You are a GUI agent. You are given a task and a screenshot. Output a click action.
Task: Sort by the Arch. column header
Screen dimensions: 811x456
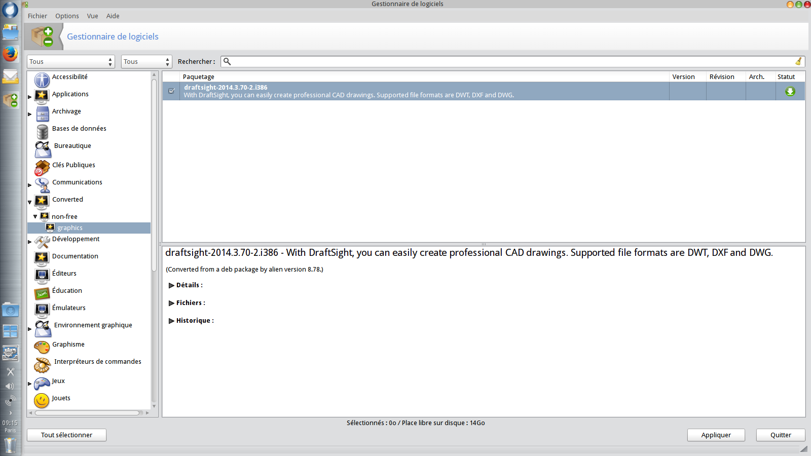coord(761,77)
